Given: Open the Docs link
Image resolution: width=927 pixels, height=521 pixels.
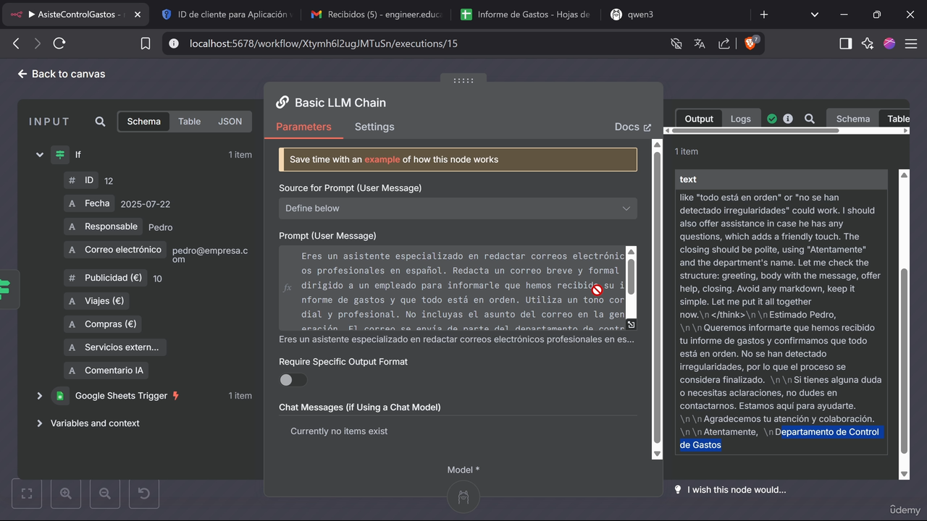Looking at the screenshot, I should (632, 127).
